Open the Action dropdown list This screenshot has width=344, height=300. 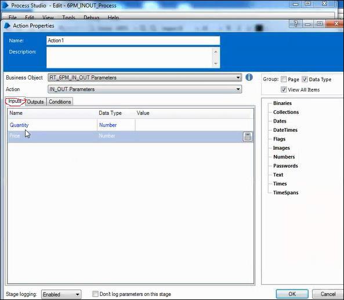145,89
